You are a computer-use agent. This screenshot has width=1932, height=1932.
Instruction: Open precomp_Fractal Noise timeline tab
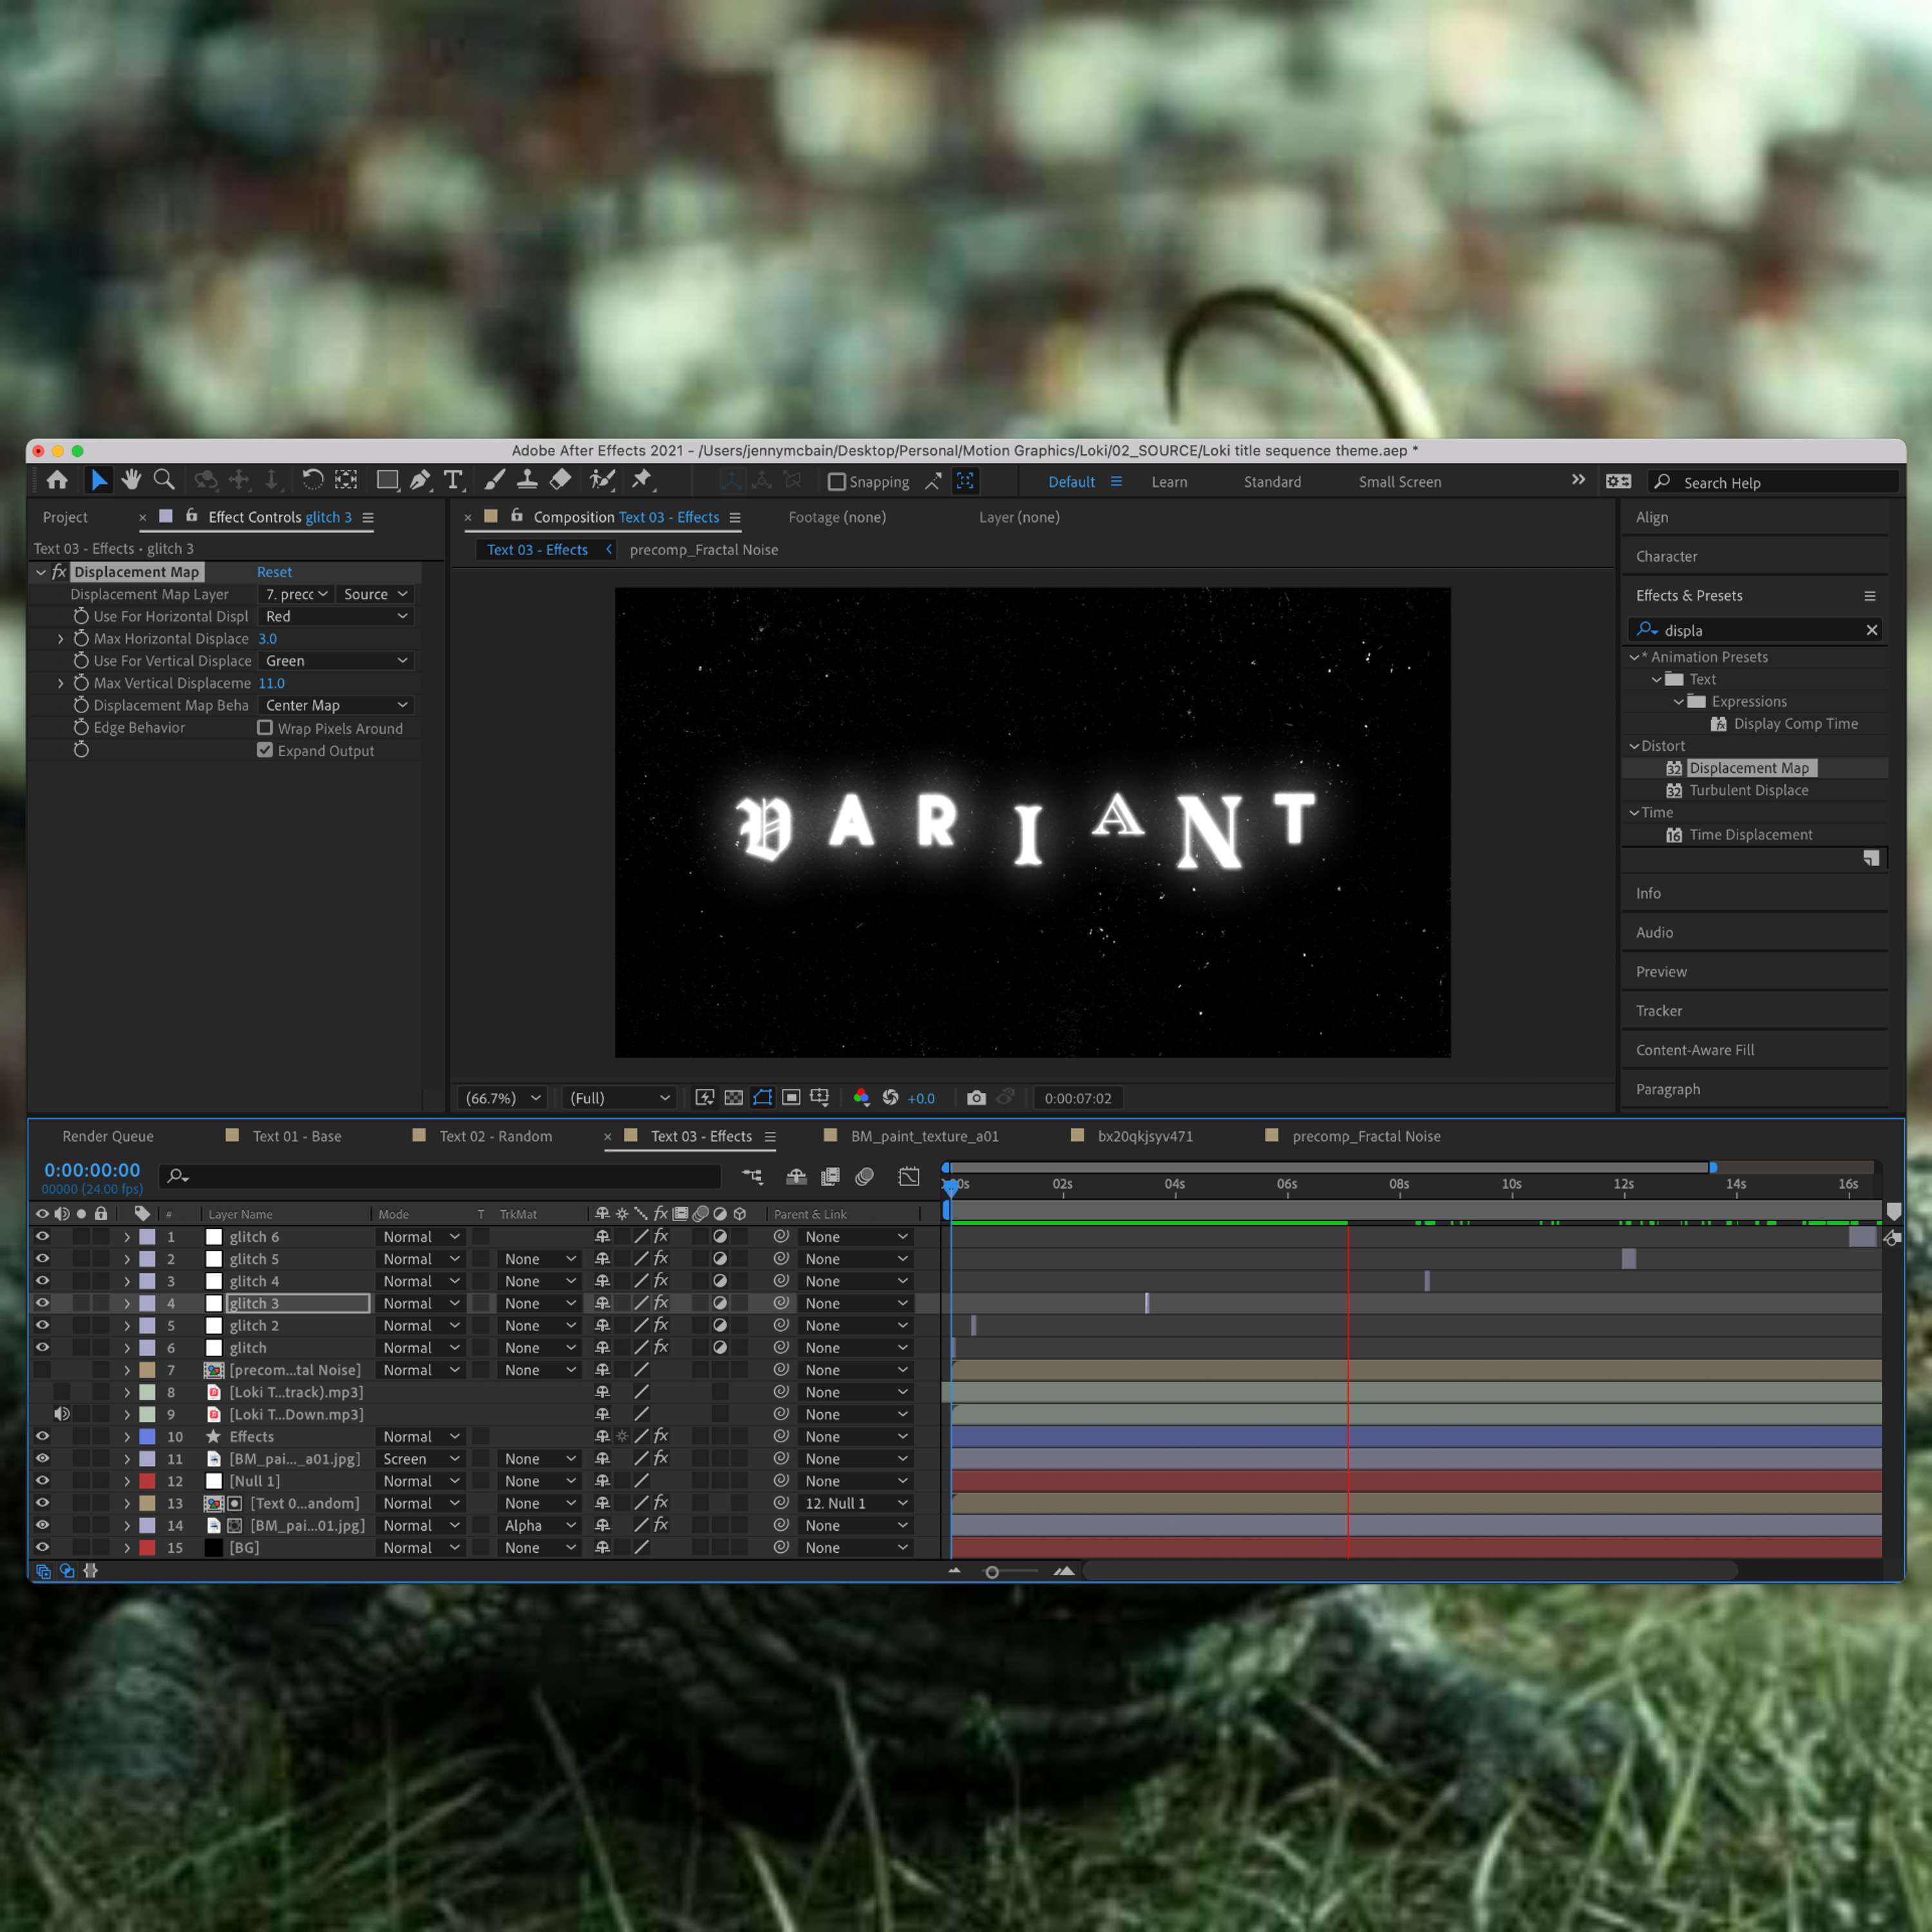click(x=1366, y=1136)
